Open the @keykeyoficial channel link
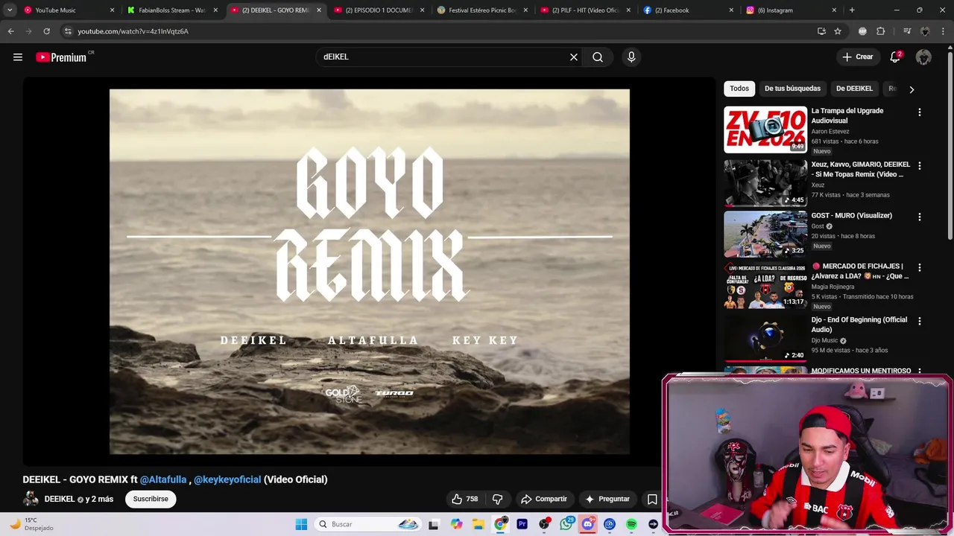The image size is (954, 536). point(227,479)
